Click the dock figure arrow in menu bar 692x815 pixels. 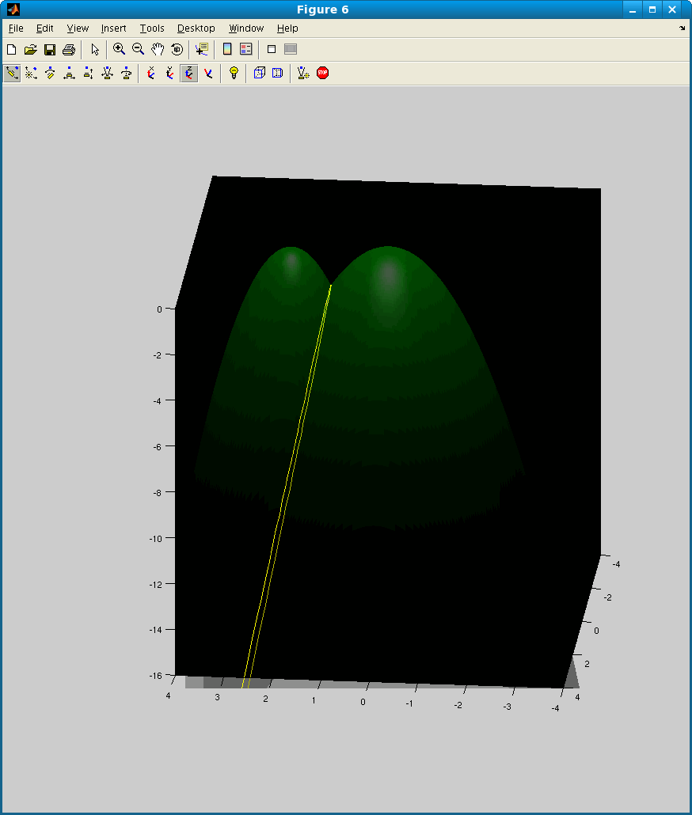[x=682, y=28]
